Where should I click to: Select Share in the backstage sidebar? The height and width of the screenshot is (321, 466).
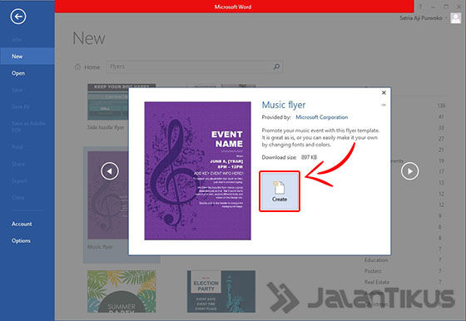27,164
